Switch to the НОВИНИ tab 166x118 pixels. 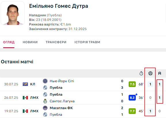coord(30,42)
